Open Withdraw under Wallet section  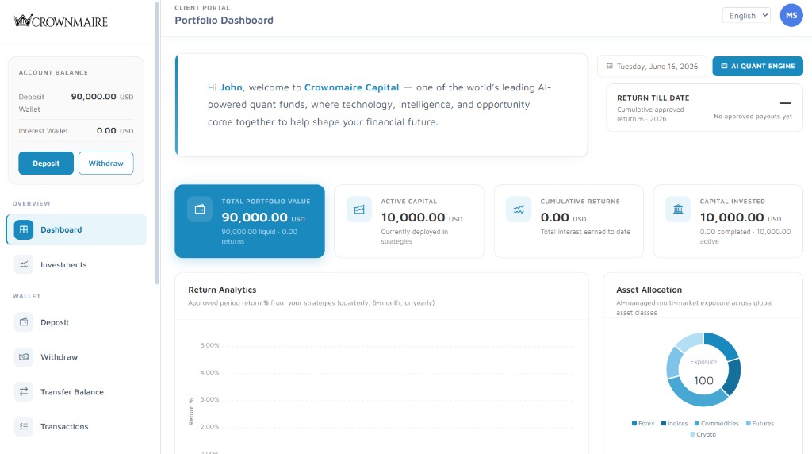pyautogui.click(x=76, y=356)
